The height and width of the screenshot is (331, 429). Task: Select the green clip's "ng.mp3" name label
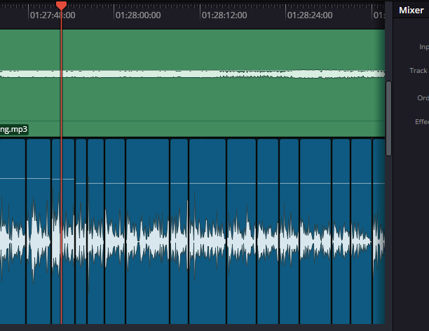(14, 129)
